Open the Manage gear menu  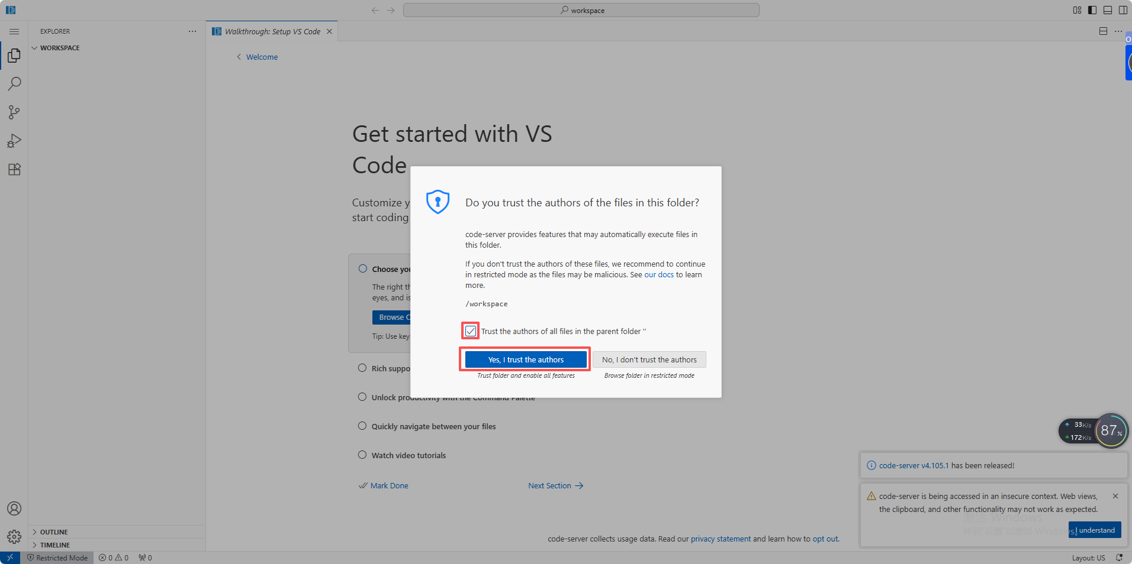14,537
